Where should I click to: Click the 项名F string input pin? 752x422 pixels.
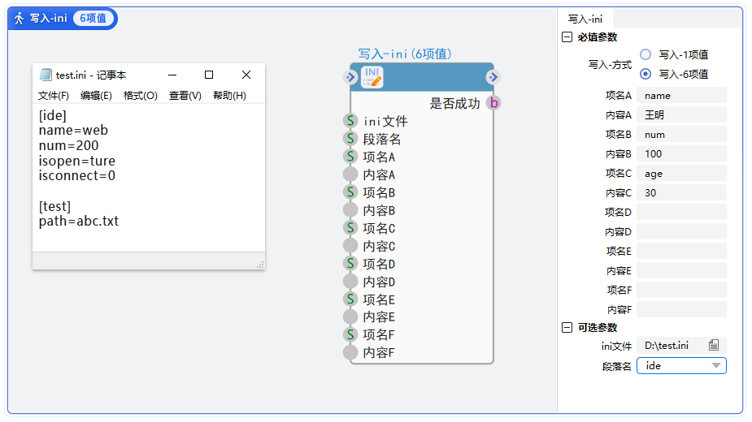tap(350, 334)
